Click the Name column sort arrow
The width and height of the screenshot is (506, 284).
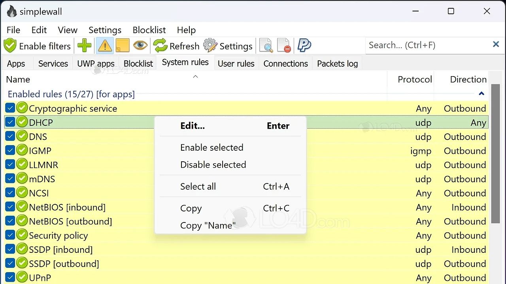(195, 77)
